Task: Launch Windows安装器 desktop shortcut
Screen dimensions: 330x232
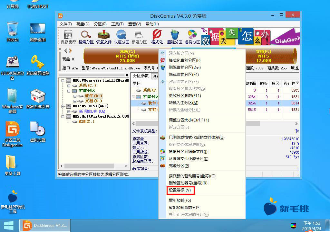Action: point(13,101)
